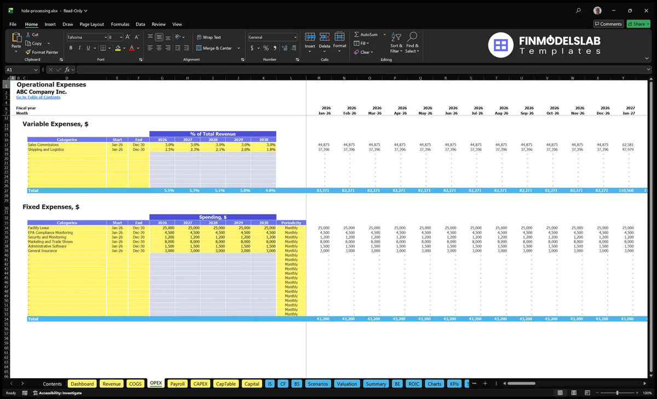Decrease font size with the smaller A icon
The height and width of the screenshot is (399, 657).
pos(137,37)
